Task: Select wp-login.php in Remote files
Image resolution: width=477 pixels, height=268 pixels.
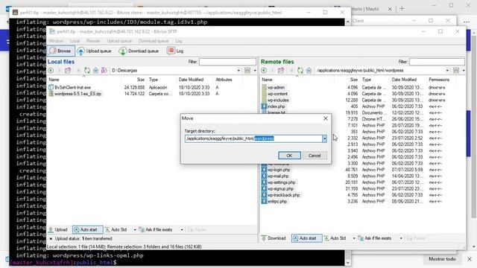Action: [x=279, y=170]
